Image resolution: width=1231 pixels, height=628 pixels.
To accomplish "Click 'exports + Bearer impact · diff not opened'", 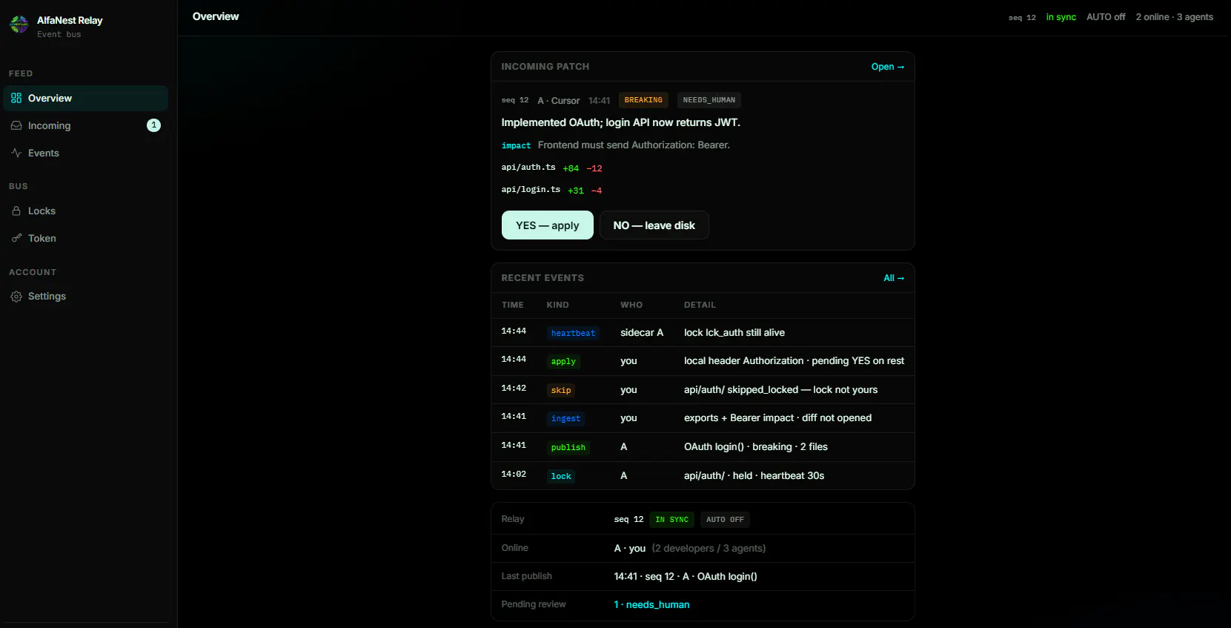I will coord(777,418).
